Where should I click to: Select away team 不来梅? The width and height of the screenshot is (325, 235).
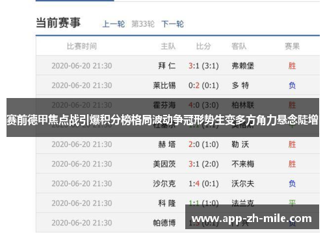(x=242, y=164)
